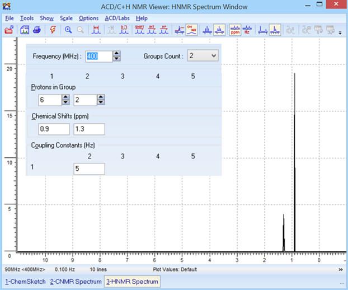This screenshot has height=290, width=348.
Task: Open the Help menu
Action: [x=142, y=18]
